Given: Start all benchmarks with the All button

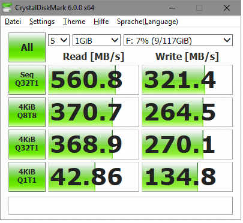Looking at the screenshot, I should [x=27, y=47].
